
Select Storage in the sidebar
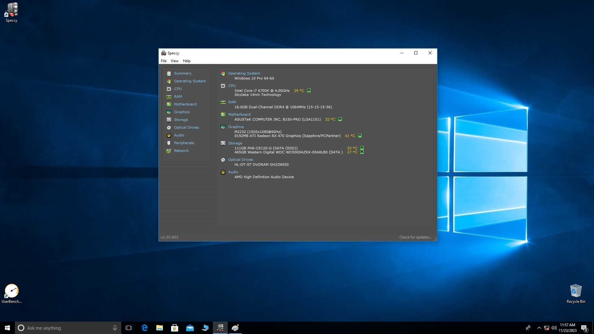pyautogui.click(x=181, y=120)
